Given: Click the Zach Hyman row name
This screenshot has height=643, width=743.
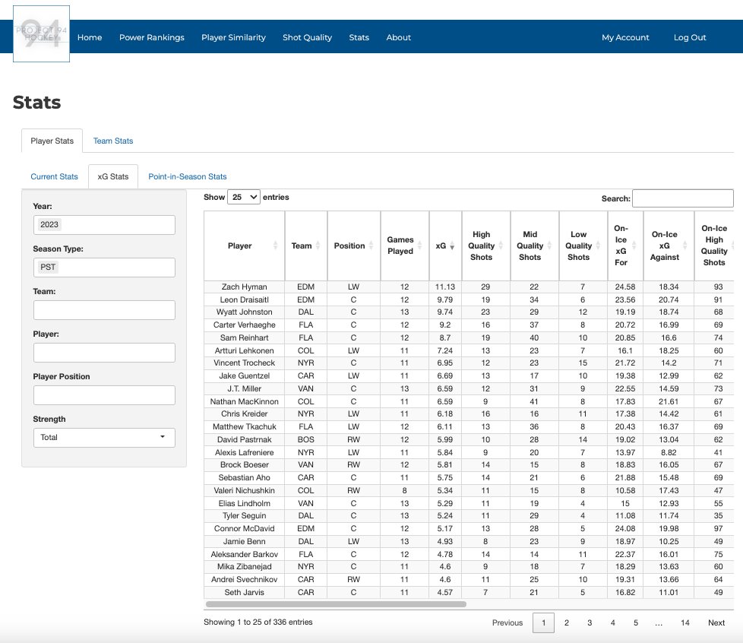Looking at the screenshot, I should 244,287.
